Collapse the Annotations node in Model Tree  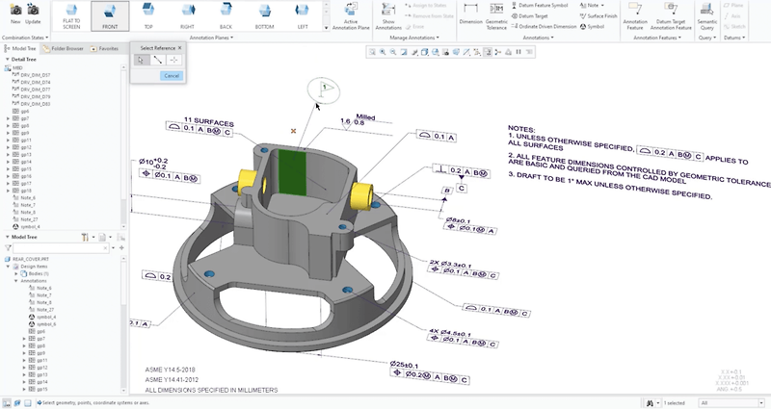(x=15, y=281)
